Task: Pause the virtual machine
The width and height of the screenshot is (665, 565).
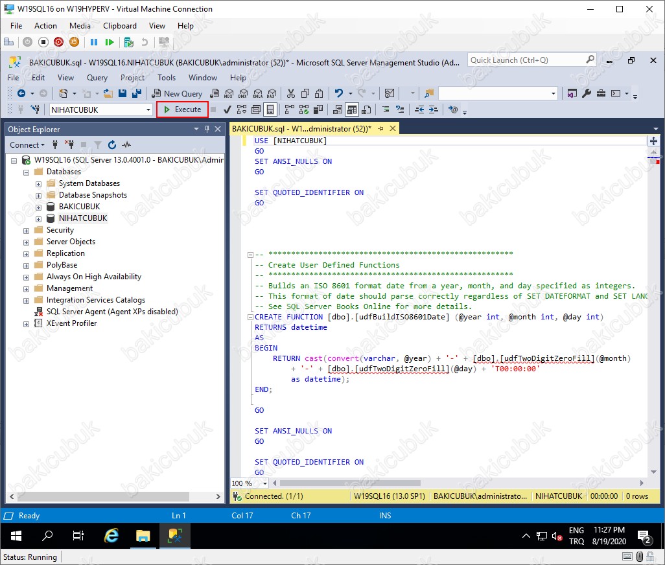Action: coord(94,42)
